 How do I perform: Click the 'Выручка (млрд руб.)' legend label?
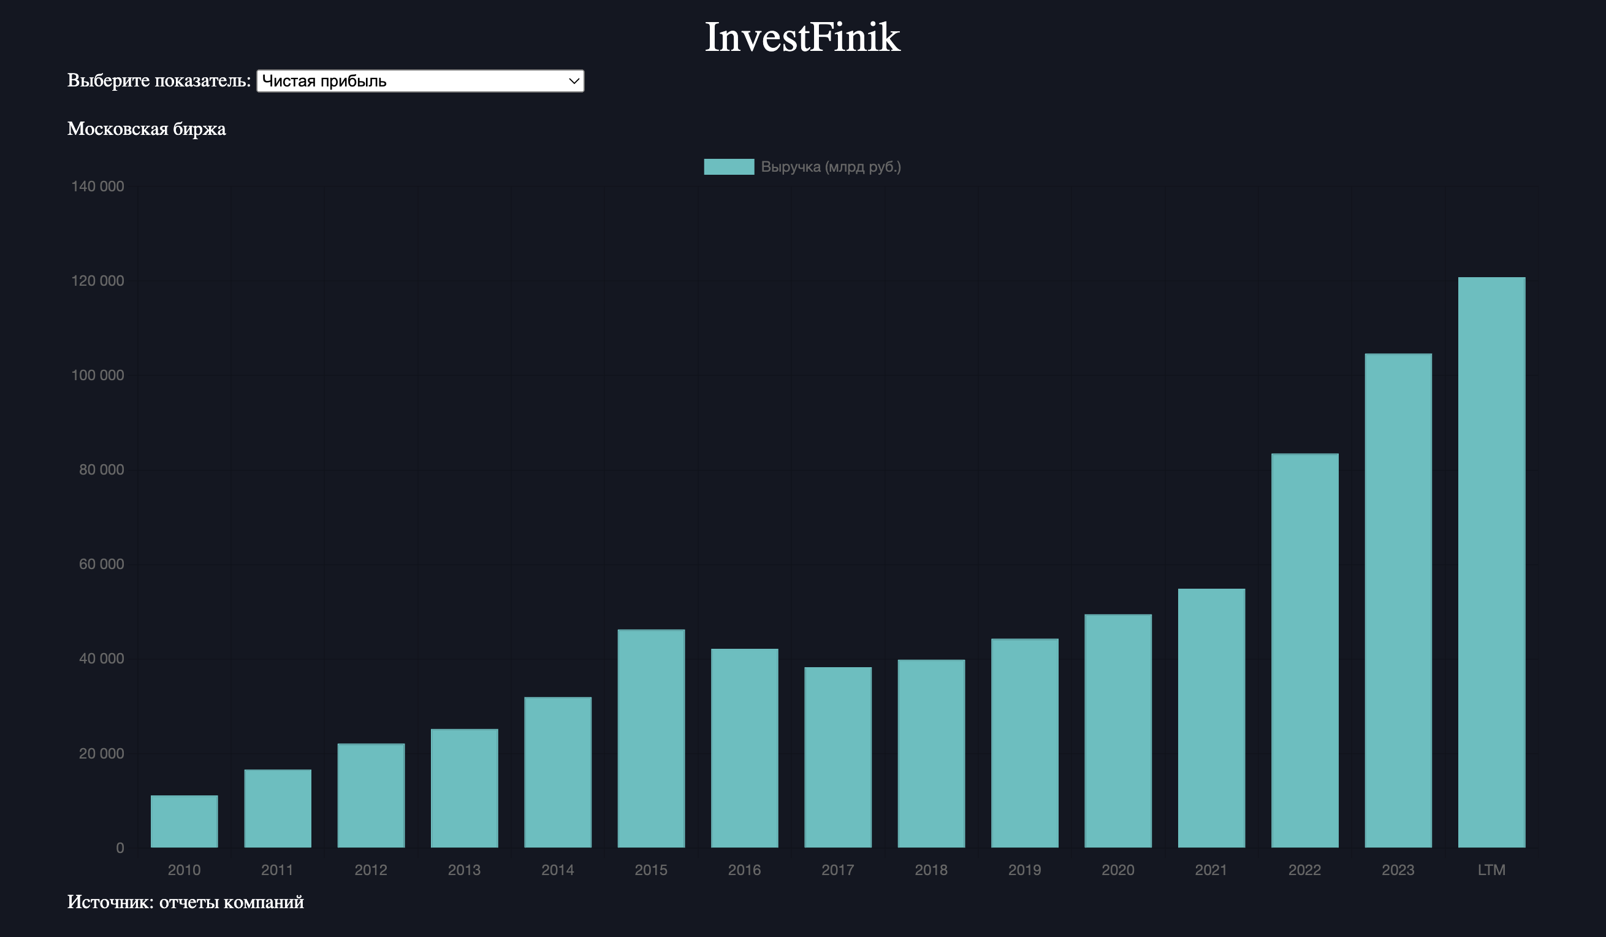(x=831, y=167)
